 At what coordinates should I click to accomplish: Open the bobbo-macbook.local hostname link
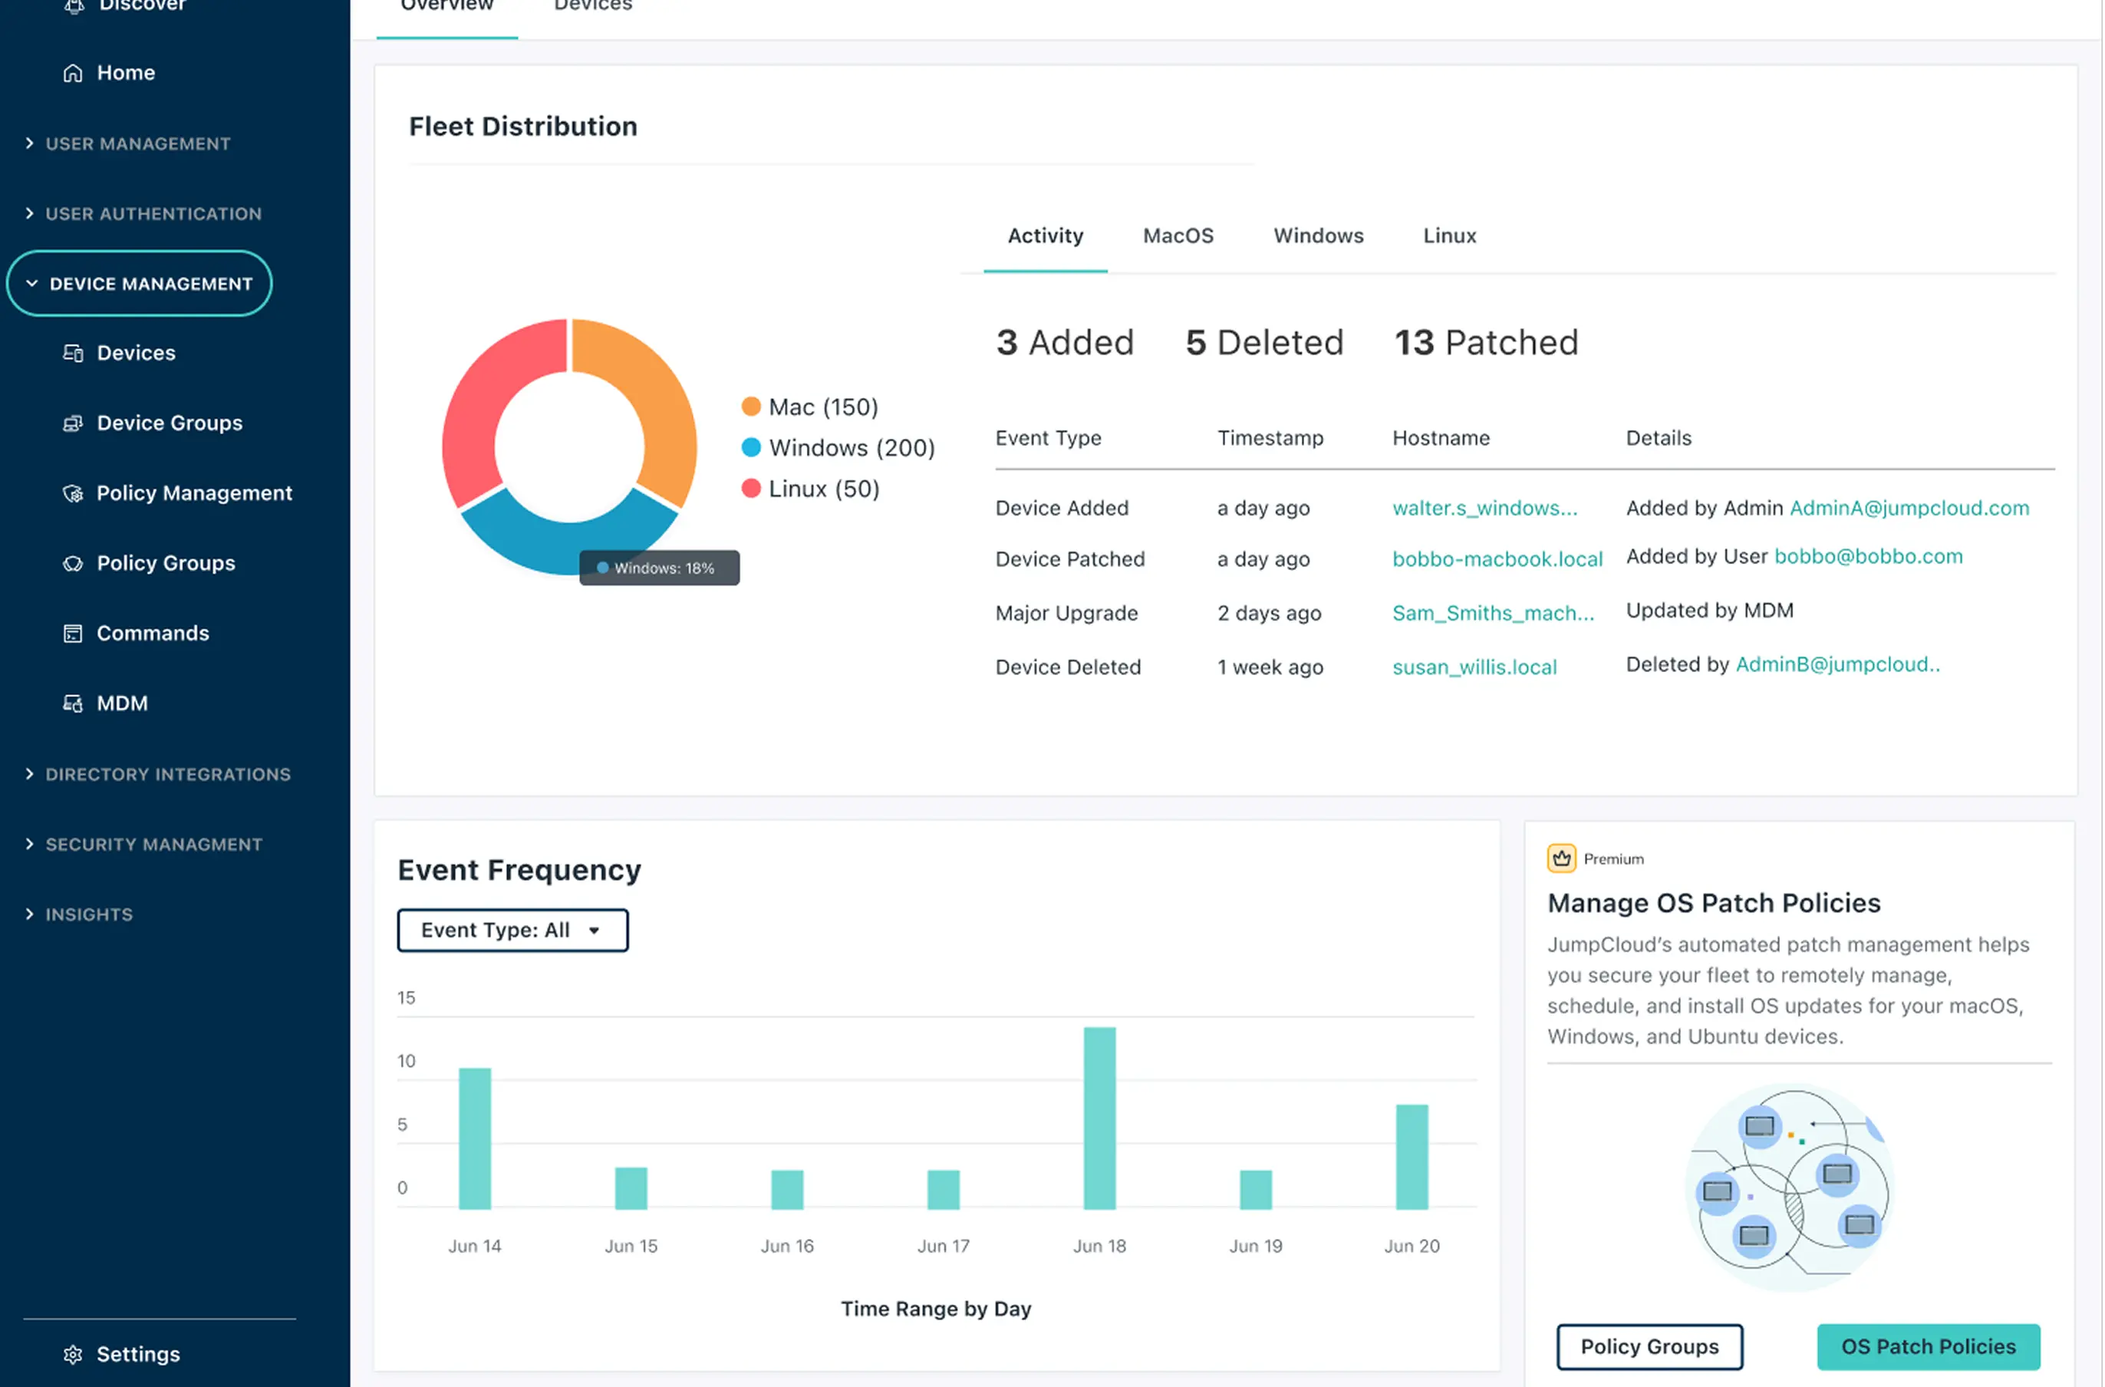(1497, 559)
